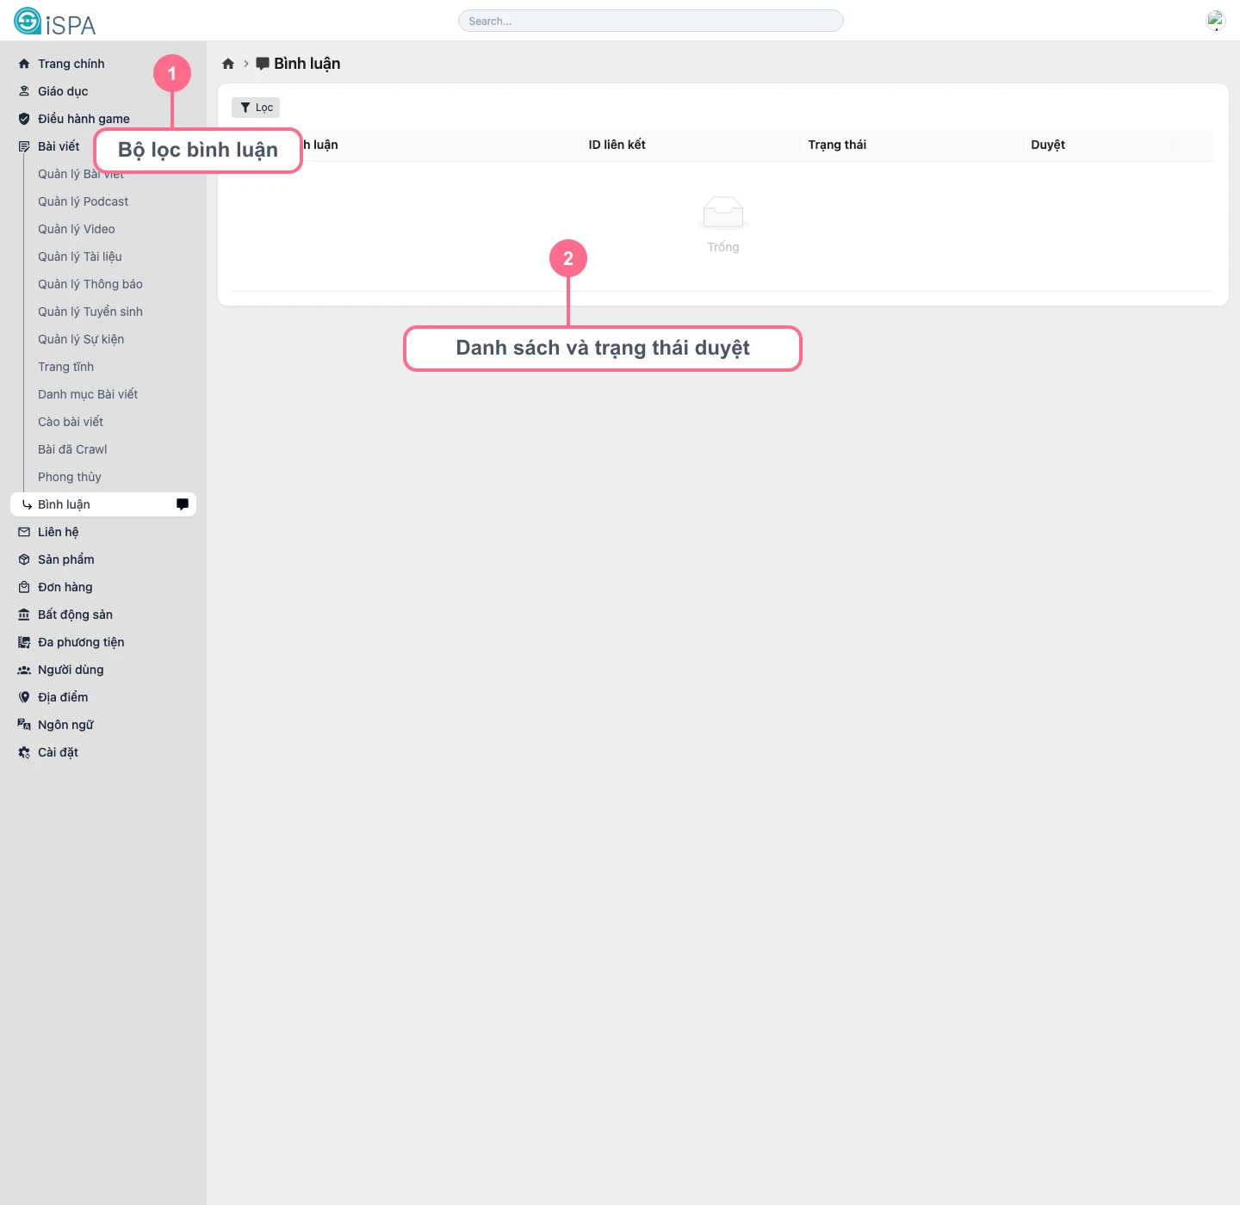The image size is (1240, 1205).
Task: Go to Danh mục Bài viết
Action: click(x=88, y=394)
